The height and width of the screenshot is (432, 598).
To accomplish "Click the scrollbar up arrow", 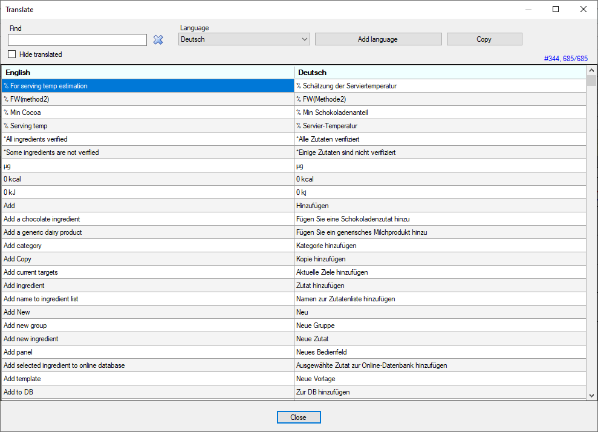I will click(x=591, y=70).
